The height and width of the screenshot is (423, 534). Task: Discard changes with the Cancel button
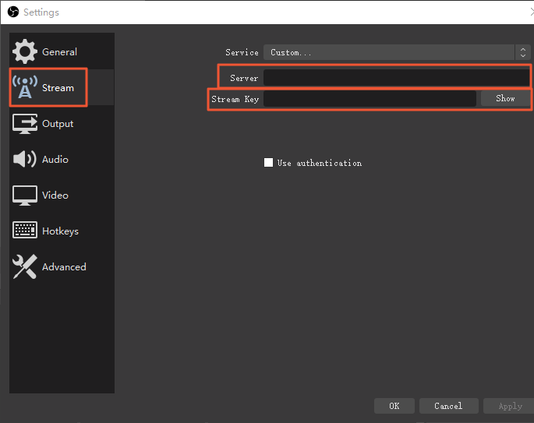(448, 406)
